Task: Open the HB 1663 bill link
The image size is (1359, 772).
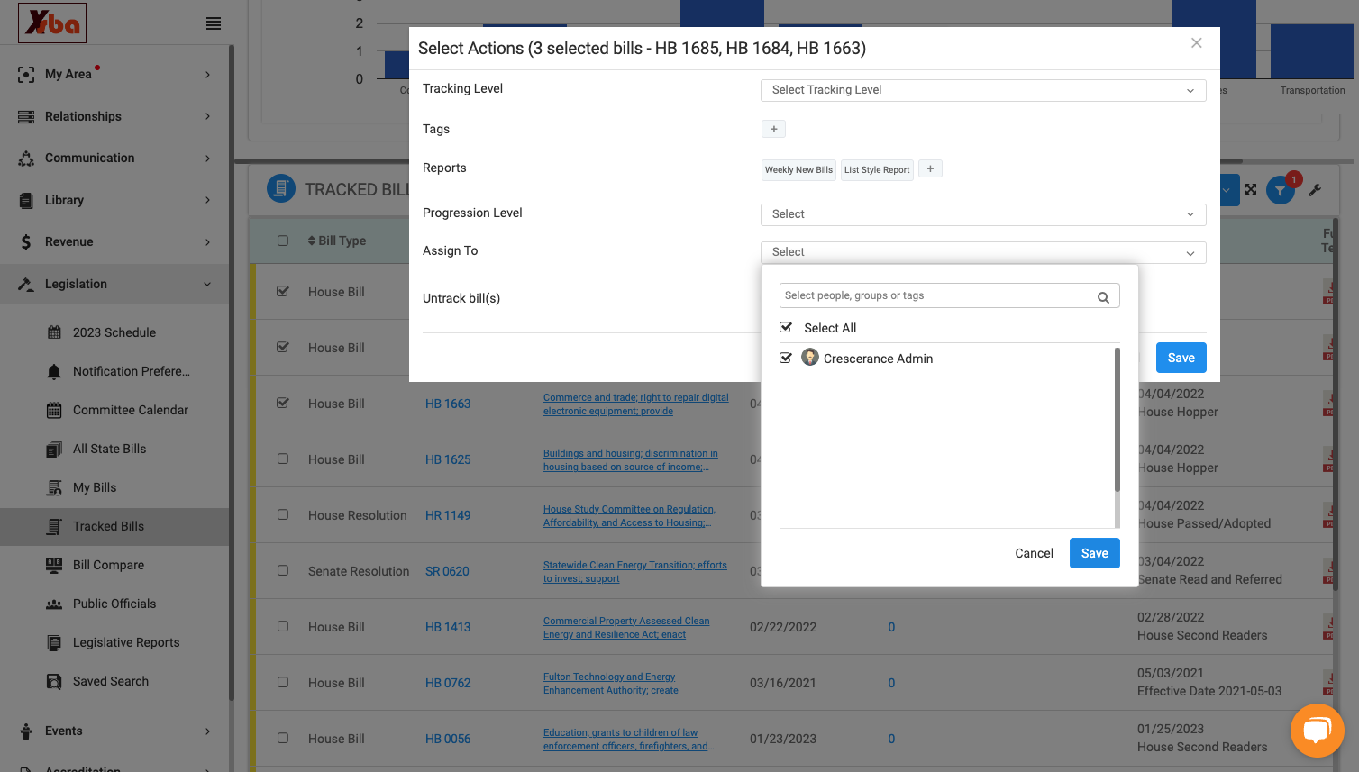Action: [448, 404]
